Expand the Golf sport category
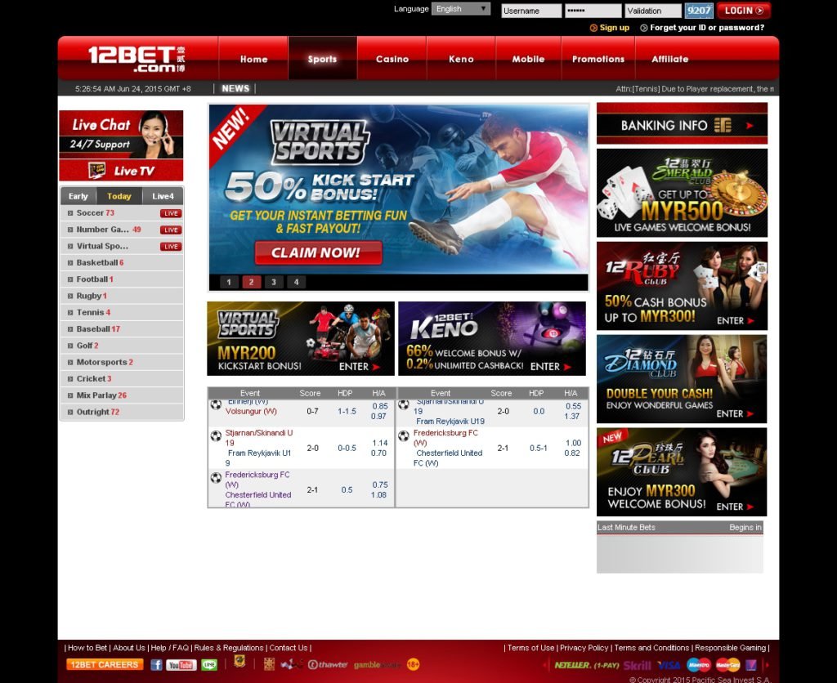 122,346
